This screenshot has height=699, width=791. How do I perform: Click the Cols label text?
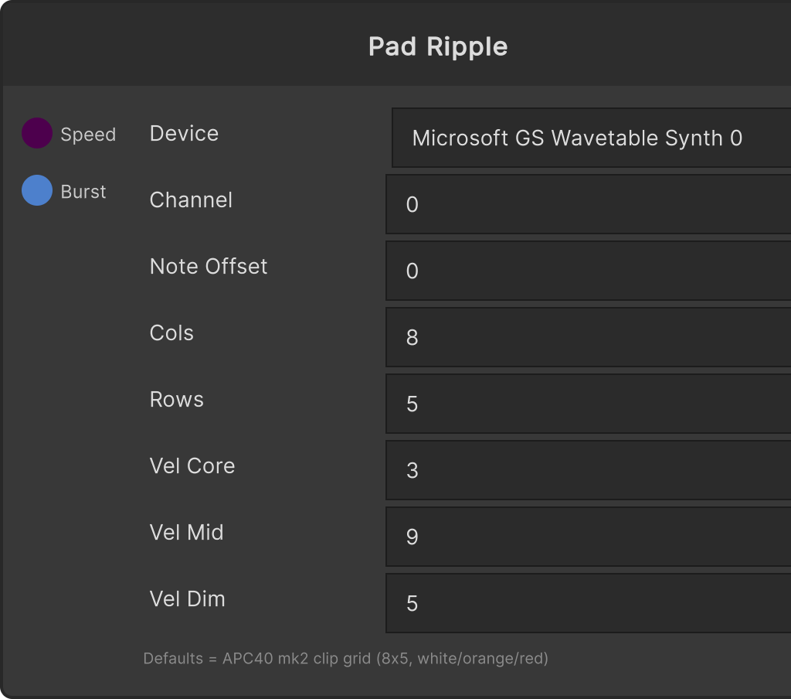pos(171,332)
